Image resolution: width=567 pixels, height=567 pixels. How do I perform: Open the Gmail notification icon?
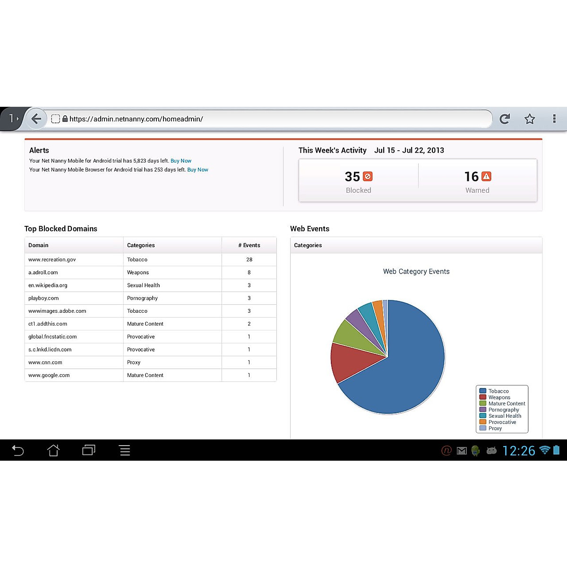(x=462, y=451)
